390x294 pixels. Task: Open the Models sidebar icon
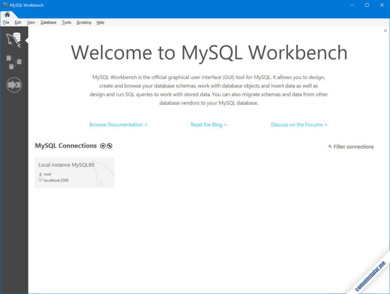point(14,62)
